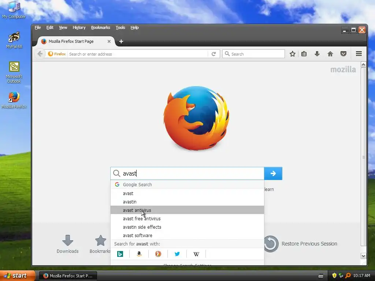Open the Bookmarks menu
The height and width of the screenshot is (281, 375).
pyautogui.click(x=100, y=27)
